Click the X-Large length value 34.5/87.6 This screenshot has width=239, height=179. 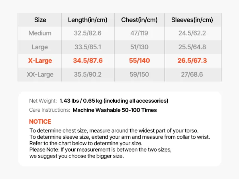click(88, 61)
